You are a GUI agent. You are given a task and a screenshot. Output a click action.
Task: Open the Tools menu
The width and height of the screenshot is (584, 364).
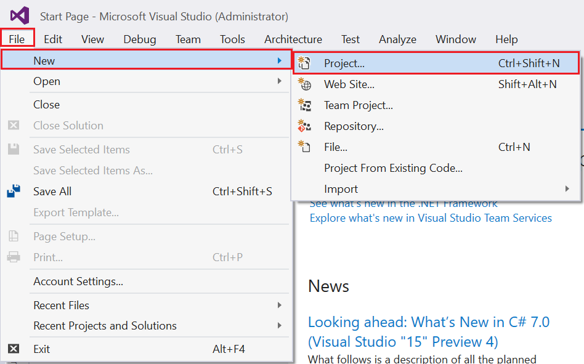click(232, 39)
